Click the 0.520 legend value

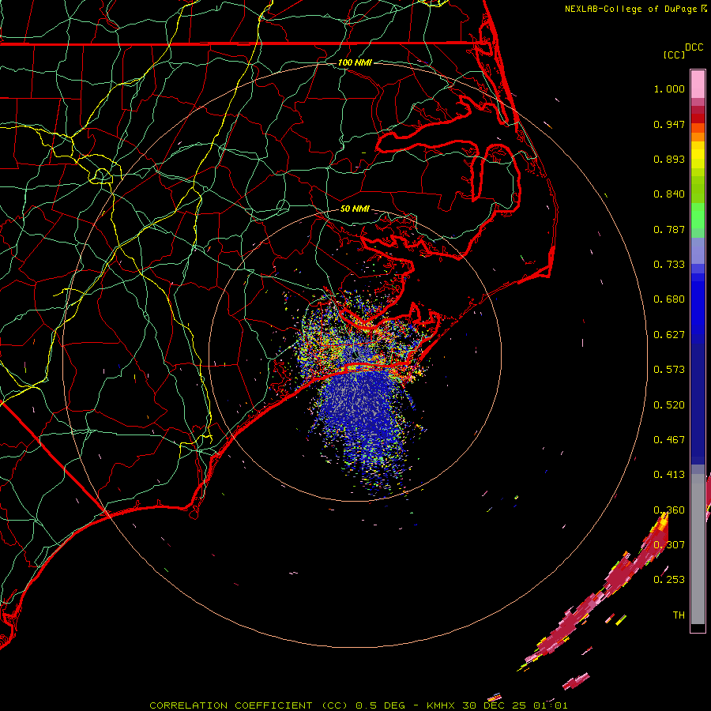pos(669,405)
